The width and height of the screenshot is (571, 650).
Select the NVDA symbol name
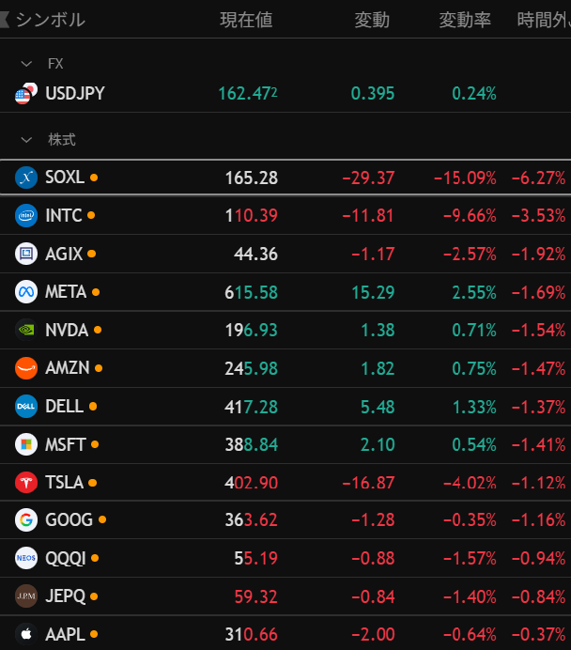click(67, 330)
